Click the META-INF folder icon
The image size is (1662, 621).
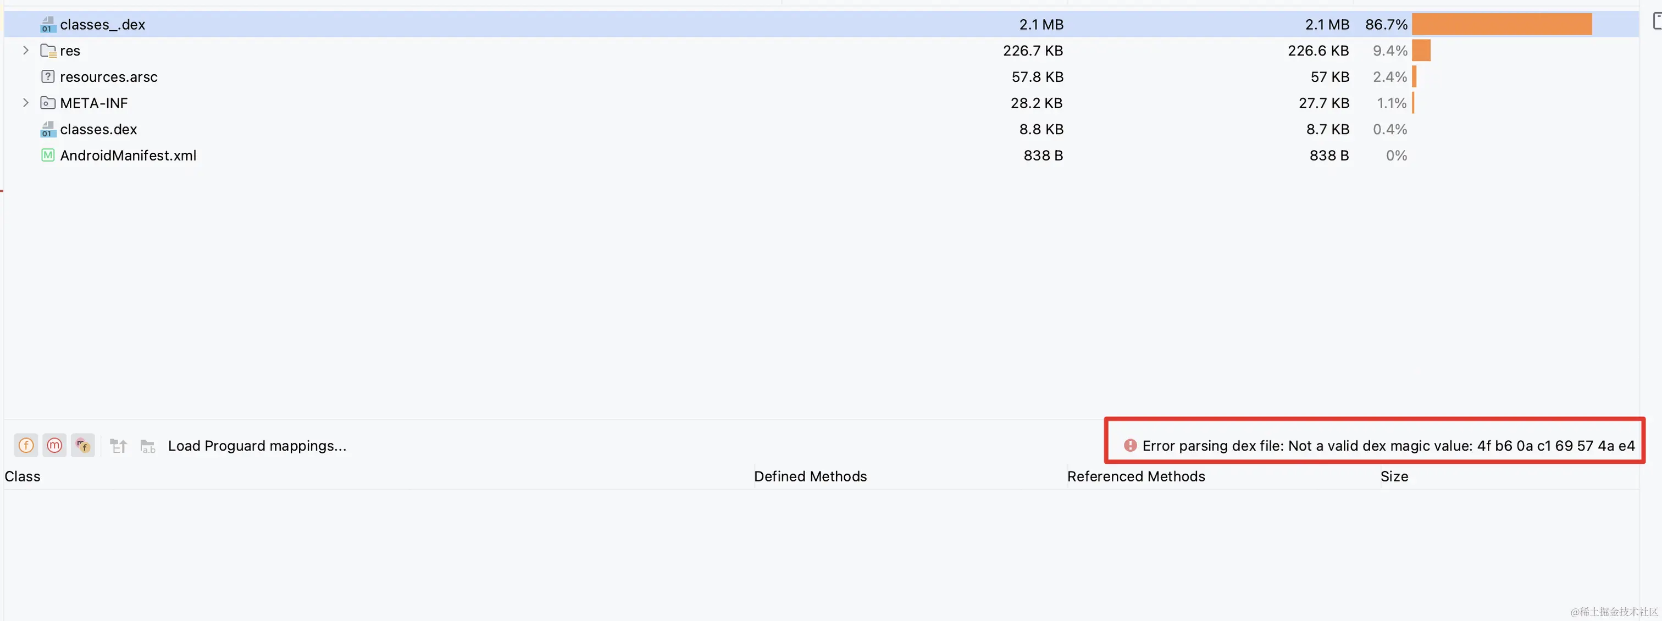[x=48, y=103]
